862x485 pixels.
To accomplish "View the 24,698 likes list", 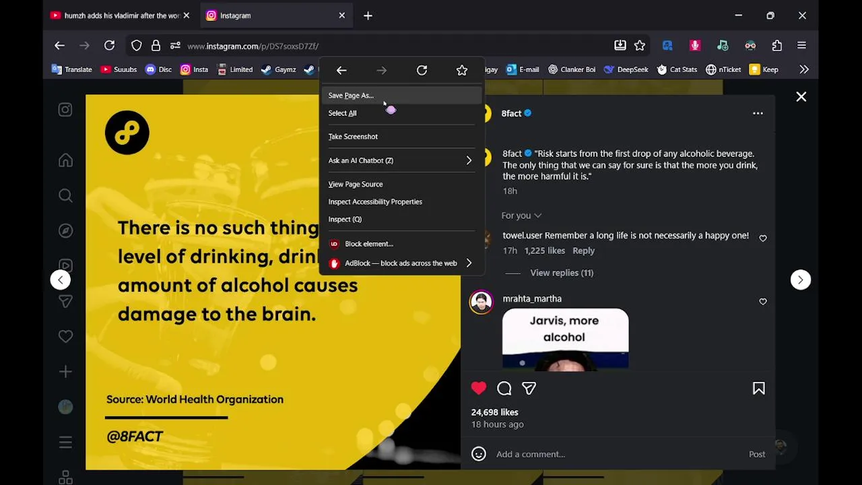I will tap(495, 412).
